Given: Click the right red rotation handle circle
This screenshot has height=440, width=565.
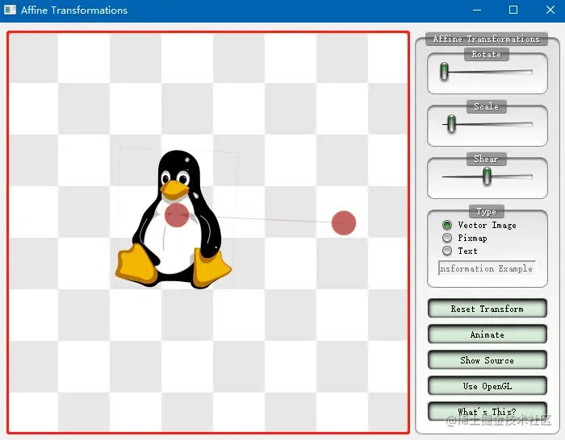Looking at the screenshot, I should pyautogui.click(x=344, y=223).
